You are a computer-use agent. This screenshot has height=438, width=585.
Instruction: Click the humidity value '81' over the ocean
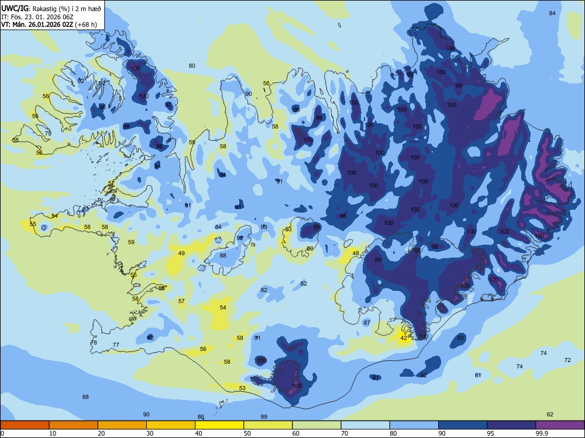(x=478, y=375)
